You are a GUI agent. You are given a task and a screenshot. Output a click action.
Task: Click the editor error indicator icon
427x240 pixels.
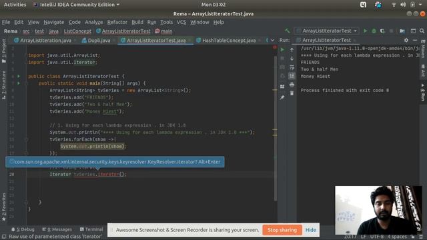(x=275, y=47)
